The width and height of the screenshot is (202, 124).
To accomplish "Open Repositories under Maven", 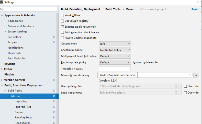I will (x=23, y=123).
